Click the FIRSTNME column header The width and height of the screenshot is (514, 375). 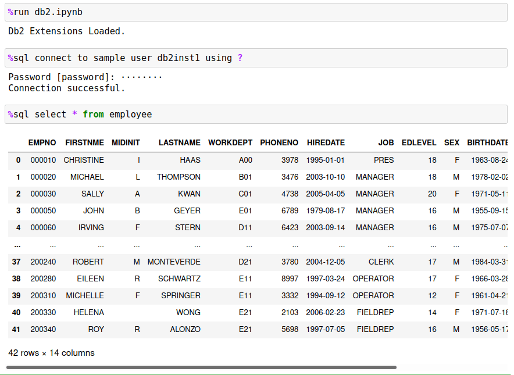point(81,142)
